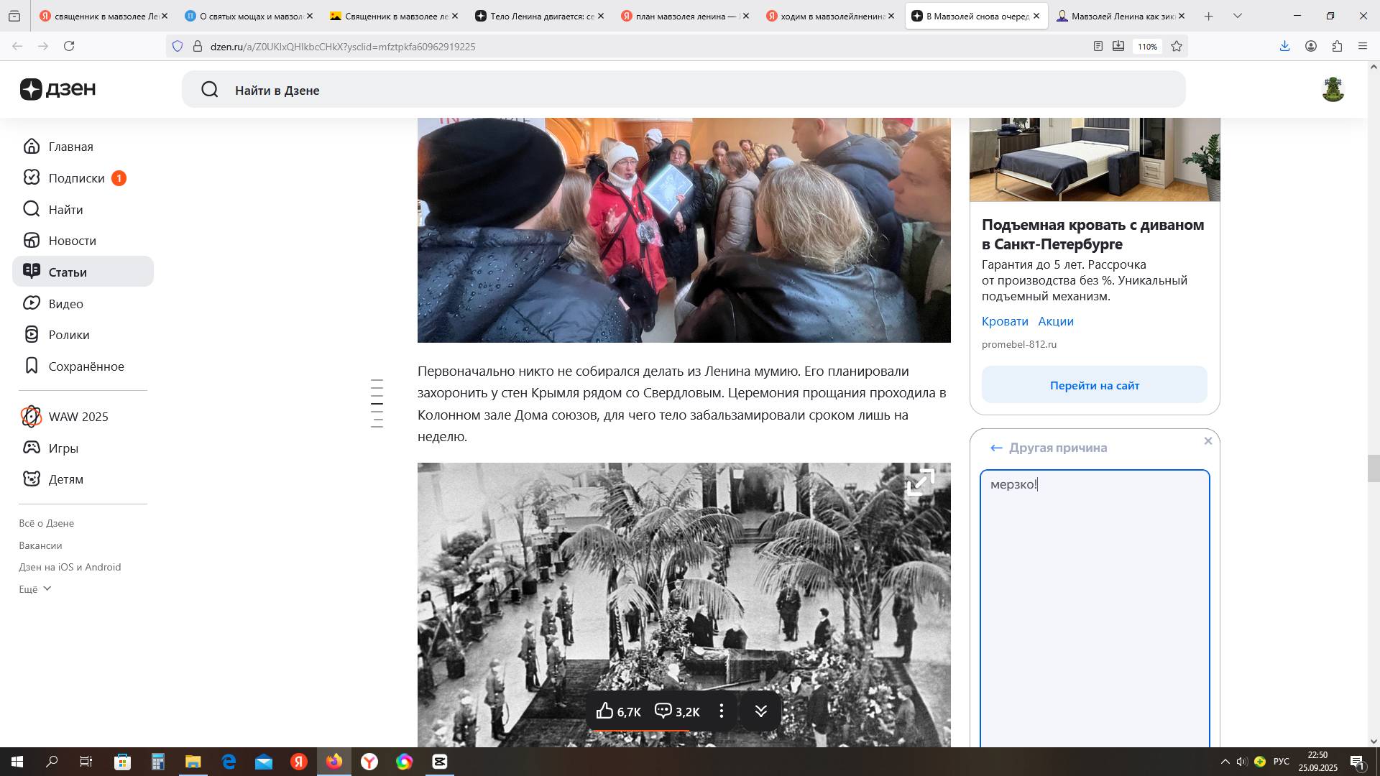Viewport: 1380px width, 776px height.
Task: Expand the black-and-white photo fullscreen
Action: [920, 482]
